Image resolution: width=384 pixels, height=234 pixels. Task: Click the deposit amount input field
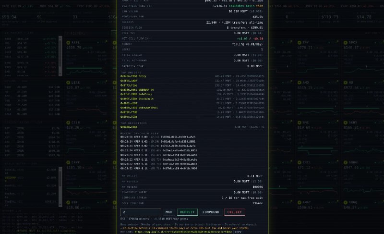(x=141, y=212)
